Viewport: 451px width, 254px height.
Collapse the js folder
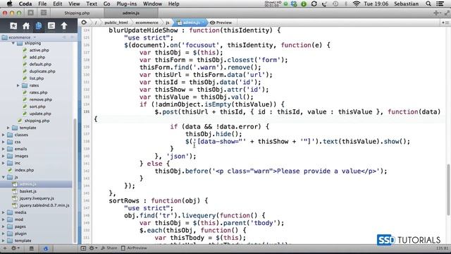click(4, 177)
